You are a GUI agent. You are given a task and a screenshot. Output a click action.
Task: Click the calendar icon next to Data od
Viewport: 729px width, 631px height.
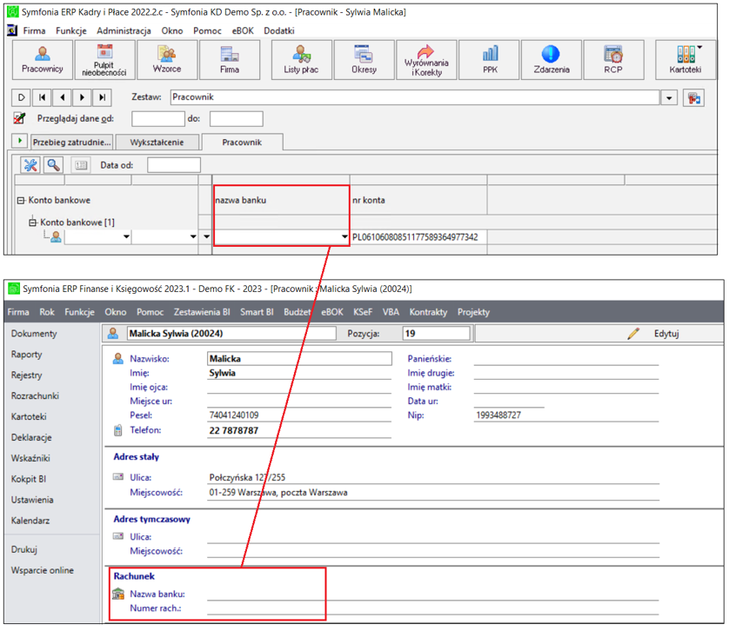(x=81, y=165)
